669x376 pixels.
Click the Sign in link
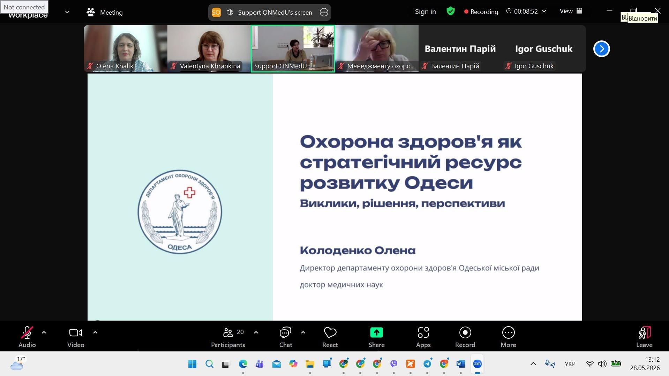(x=425, y=11)
